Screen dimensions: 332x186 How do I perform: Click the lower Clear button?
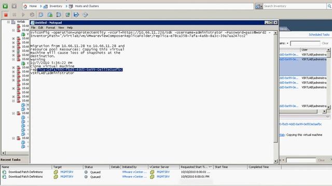[x=321, y=160]
